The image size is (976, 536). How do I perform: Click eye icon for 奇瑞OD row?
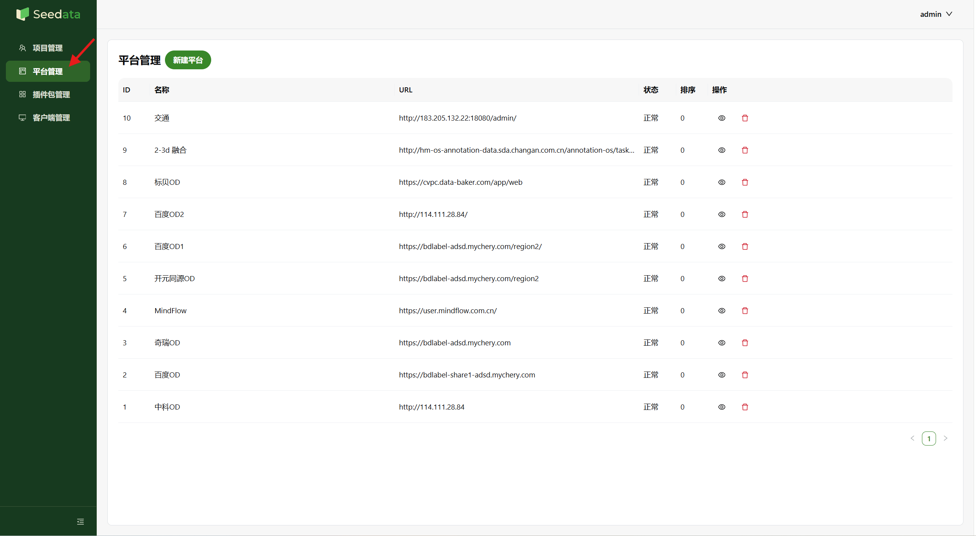tap(721, 343)
